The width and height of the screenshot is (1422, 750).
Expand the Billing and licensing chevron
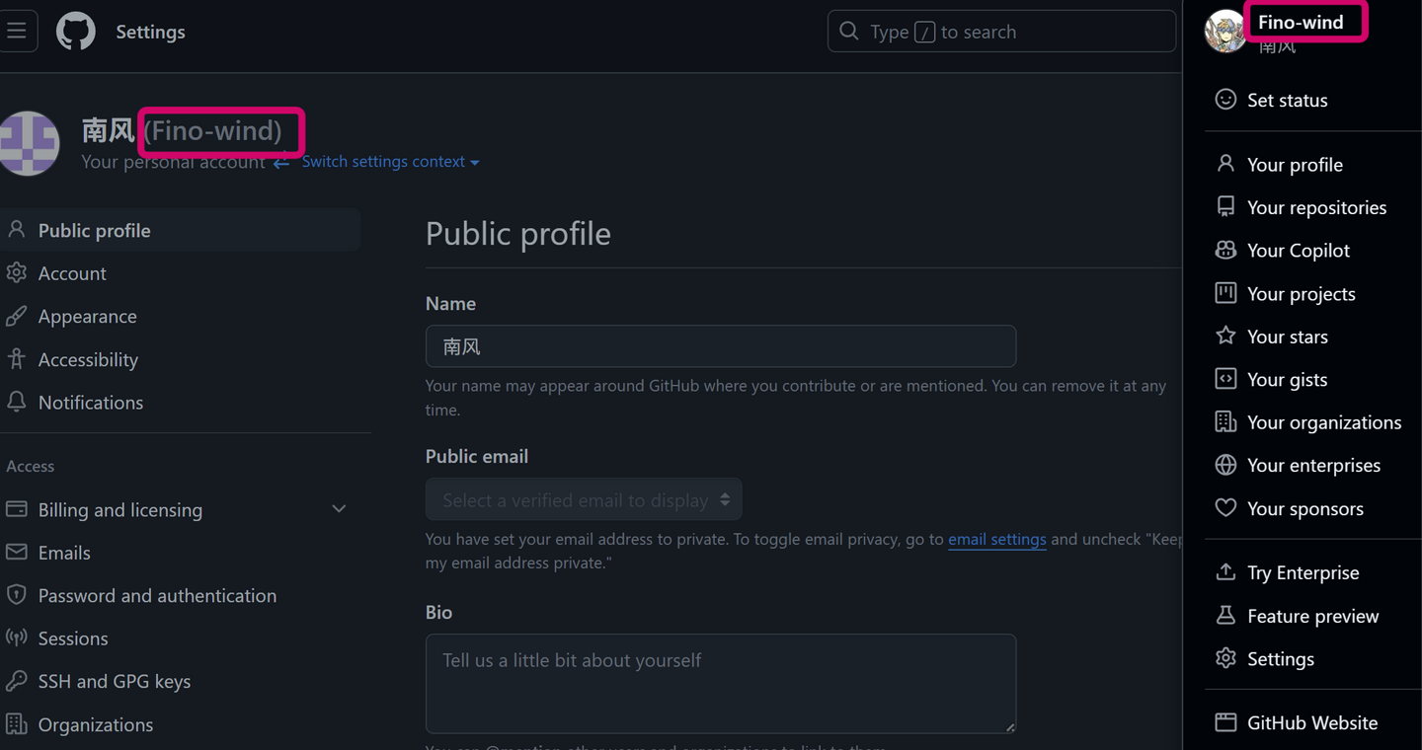point(339,509)
